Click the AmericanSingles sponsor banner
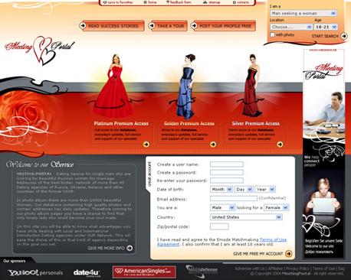The width and height of the screenshot is (351, 280). pos(144,272)
